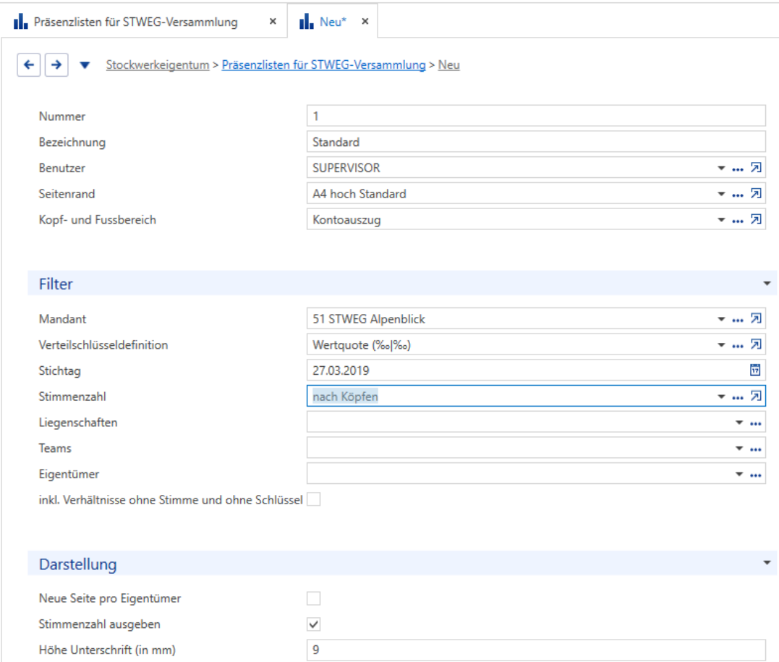Click the ellipsis button for Kopf- und Fussbereich
Image resolution: width=779 pixels, height=662 pixels.
click(x=738, y=221)
